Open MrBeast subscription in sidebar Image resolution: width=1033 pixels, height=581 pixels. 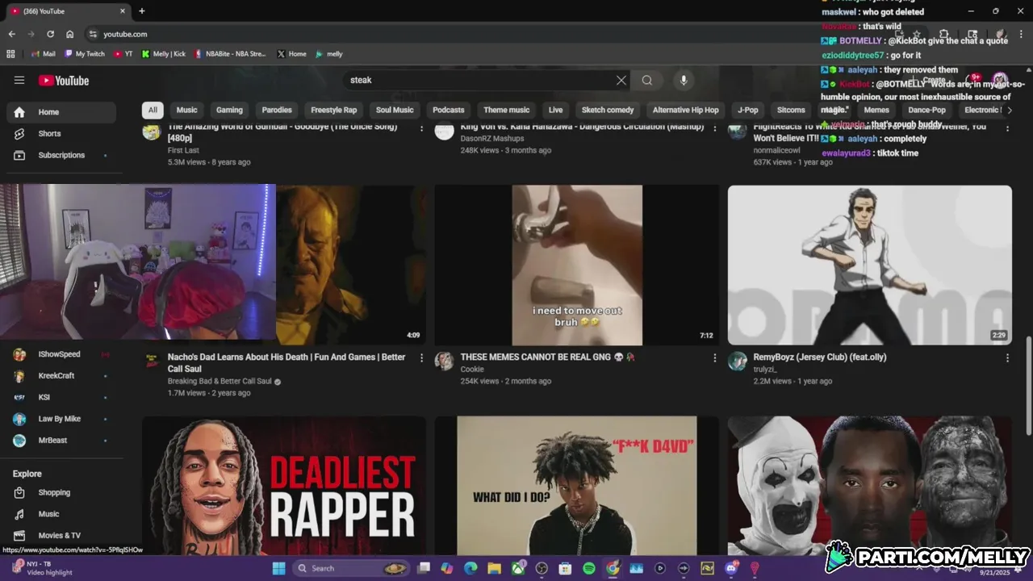click(x=61, y=441)
